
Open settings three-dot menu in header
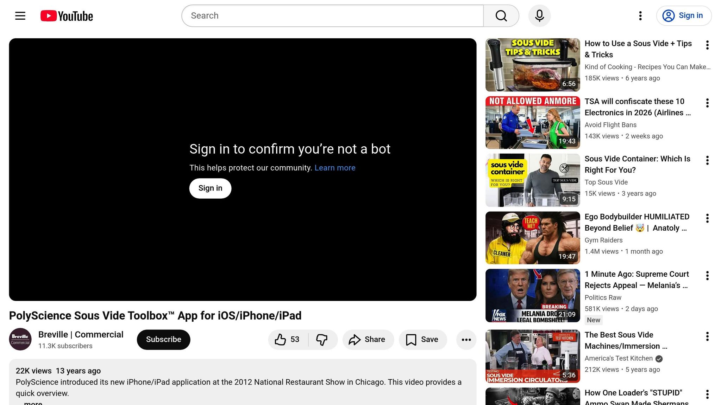coord(640,16)
